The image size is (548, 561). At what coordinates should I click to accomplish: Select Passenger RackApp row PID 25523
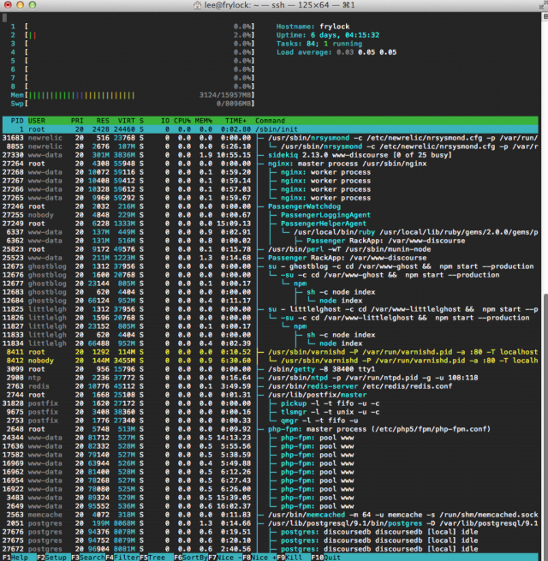coord(270,258)
